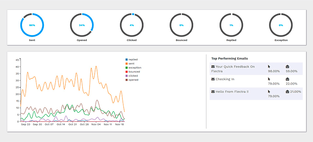Screen dimensions: 313x142
Task: Click the Top Performing Emails heading
Action: pos(230,59)
